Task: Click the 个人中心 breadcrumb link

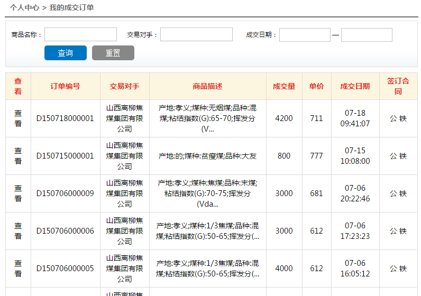Action: 24,7
